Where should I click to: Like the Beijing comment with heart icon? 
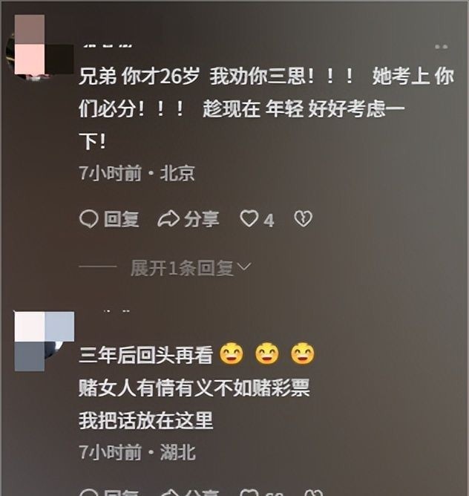(249, 218)
